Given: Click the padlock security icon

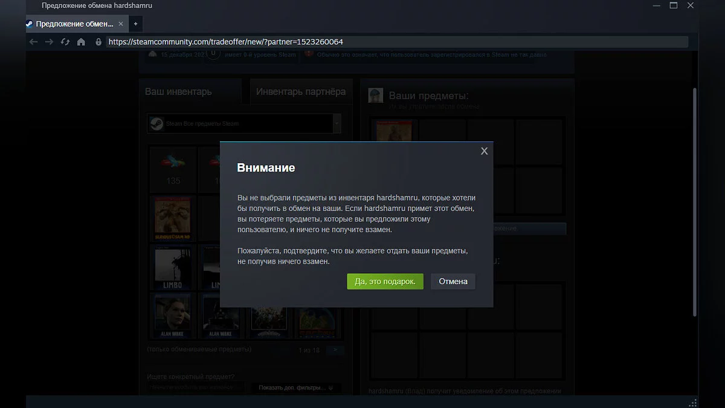Looking at the screenshot, I should tap(98, 42).
